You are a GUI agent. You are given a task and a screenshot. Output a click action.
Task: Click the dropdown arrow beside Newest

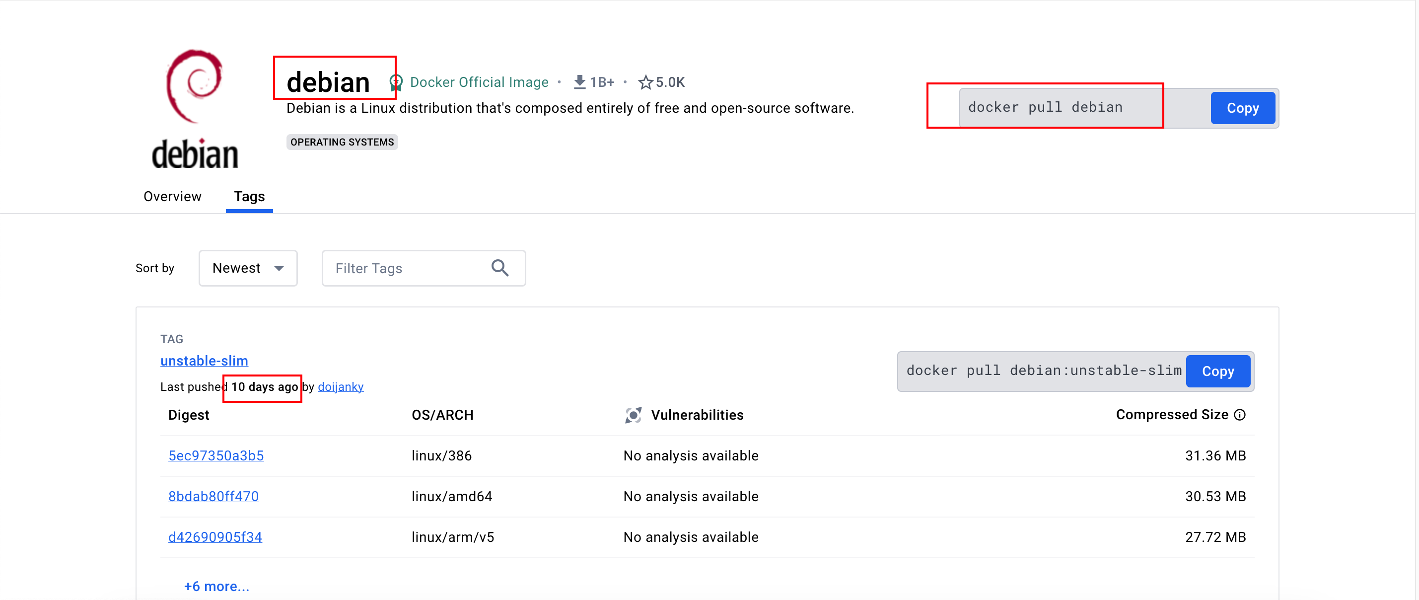(x=279, y=268)
